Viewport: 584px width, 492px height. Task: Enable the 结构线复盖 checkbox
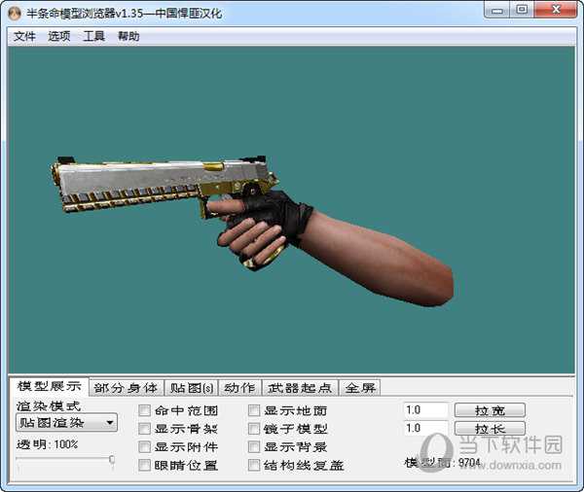254,465
